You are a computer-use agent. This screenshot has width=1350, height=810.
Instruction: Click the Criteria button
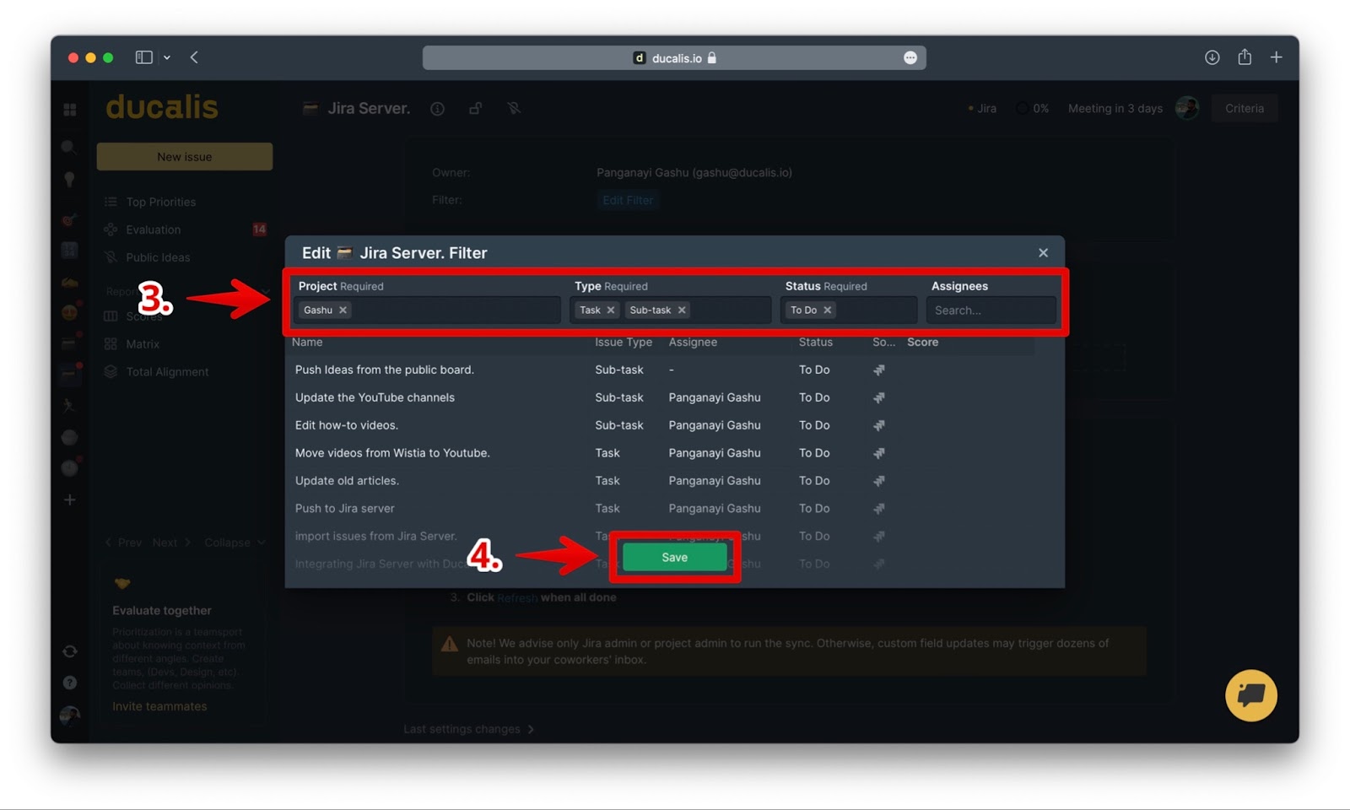[1245, 108]
